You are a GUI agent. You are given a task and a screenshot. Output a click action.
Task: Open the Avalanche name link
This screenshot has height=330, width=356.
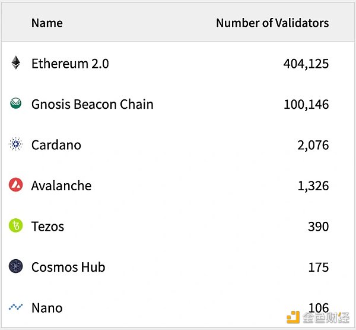[x=61, y=186]
